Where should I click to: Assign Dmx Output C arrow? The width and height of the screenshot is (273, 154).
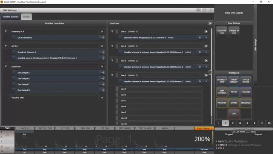point(102,84)
